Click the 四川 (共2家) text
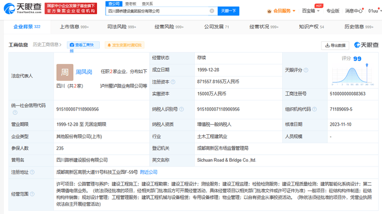Viewport: 382px width, 214px height. point(70,86)
